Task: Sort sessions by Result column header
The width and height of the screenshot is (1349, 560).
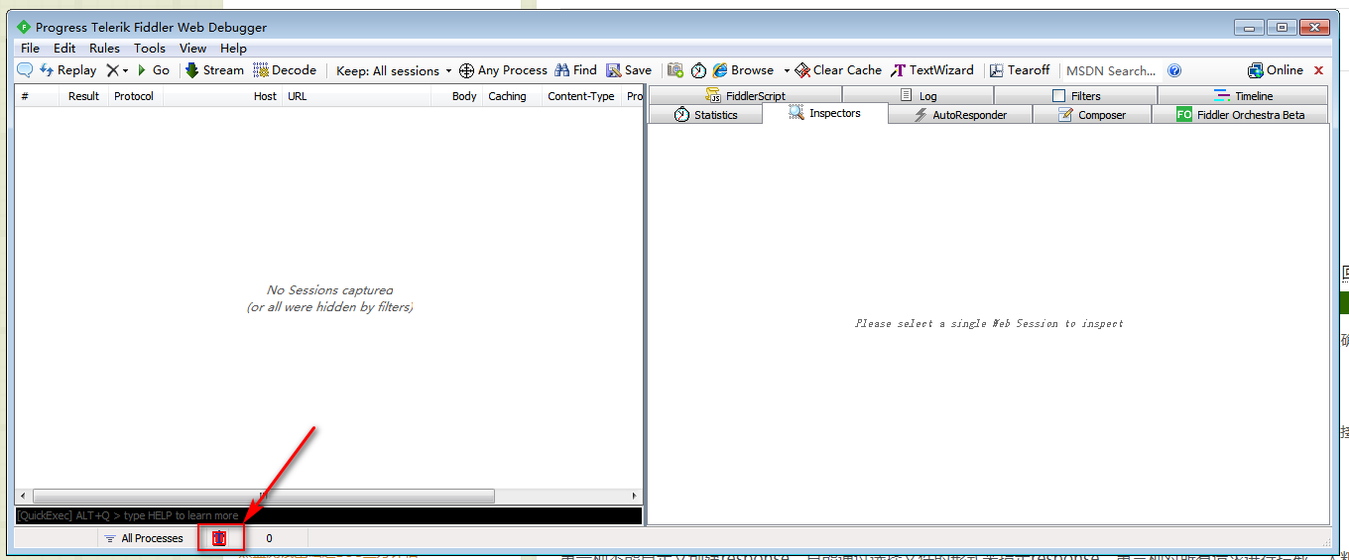Action: (x=83, y=96)
